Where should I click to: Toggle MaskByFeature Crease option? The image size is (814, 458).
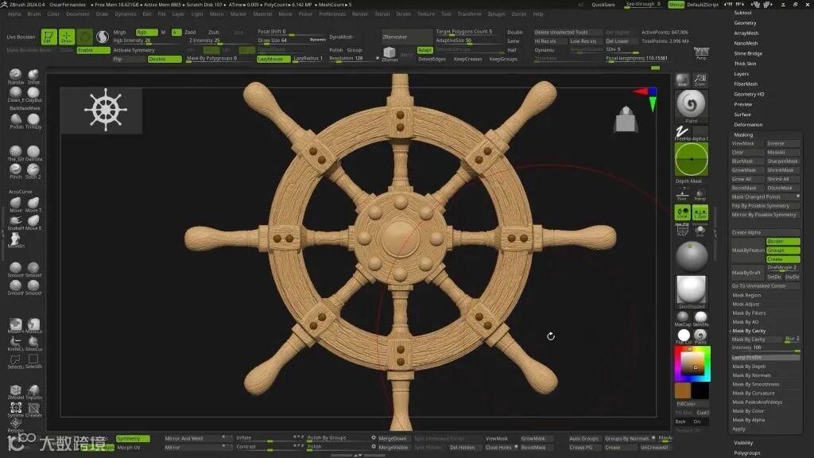(x=783, y=259)
